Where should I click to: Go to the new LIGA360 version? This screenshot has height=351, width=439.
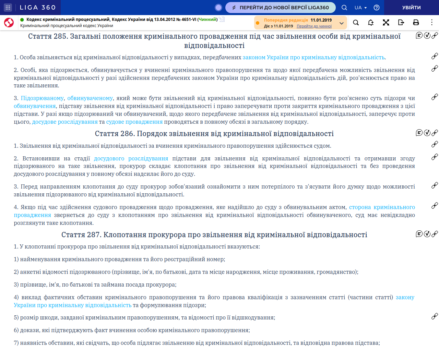tap(280, 7)
